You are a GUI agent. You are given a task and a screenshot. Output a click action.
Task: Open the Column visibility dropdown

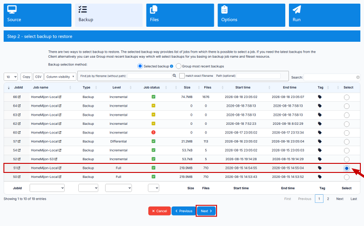point(60,77)
